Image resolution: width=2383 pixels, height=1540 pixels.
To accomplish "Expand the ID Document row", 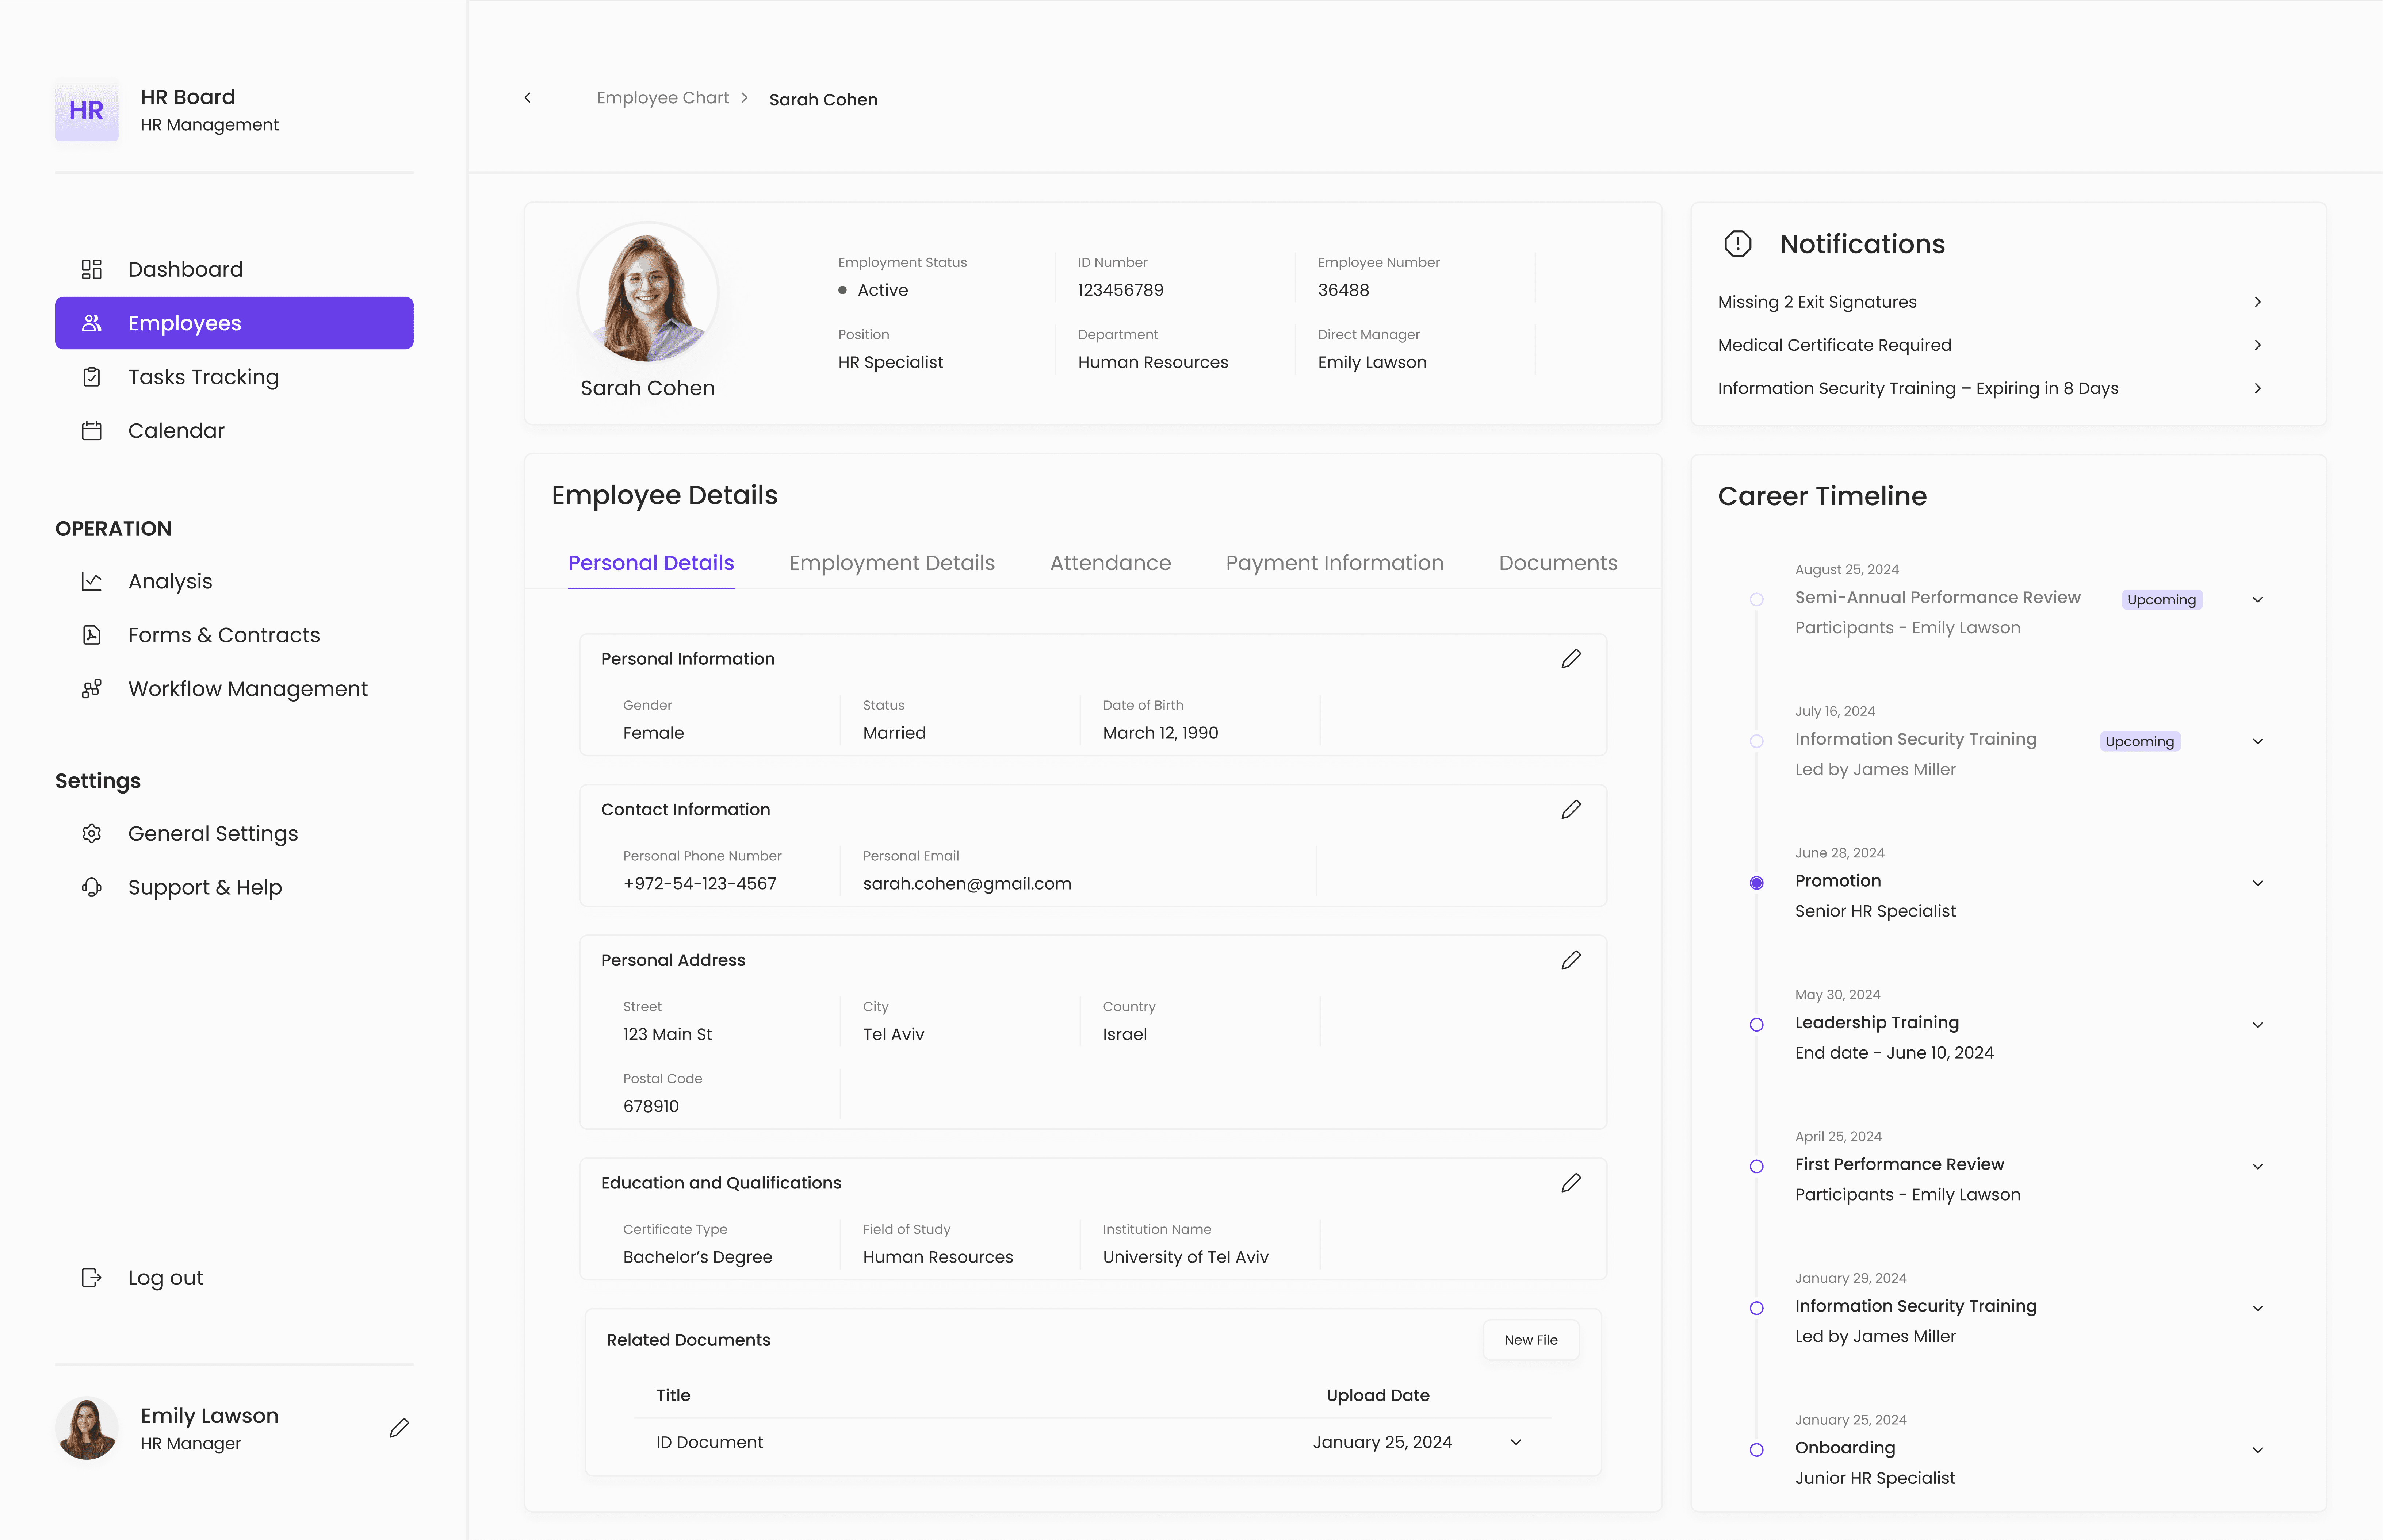I will [x=1516, y=1442].
